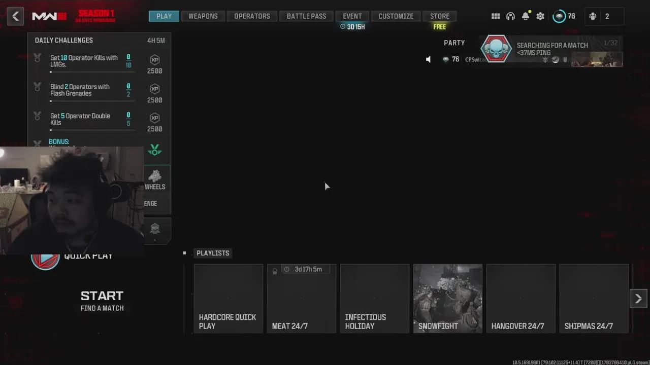650x365 pixels.
Task: Switch to the PLAY tab
Action: click(x=164, y=16)
